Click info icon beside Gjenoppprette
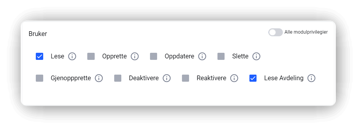Viewport: 358px width, 128px height. (x=99, y=78)
